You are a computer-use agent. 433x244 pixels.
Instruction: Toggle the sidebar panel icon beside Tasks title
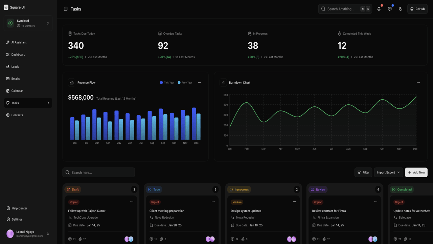[x=66, y=9]
